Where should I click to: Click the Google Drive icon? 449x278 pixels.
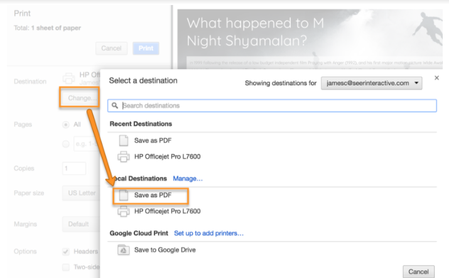pyautogui.click(x=124, y=250)
